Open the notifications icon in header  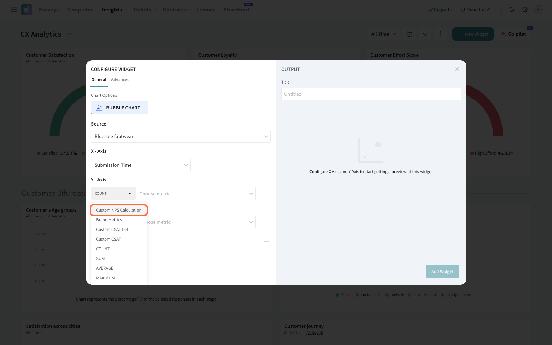(x=512, y=10)
